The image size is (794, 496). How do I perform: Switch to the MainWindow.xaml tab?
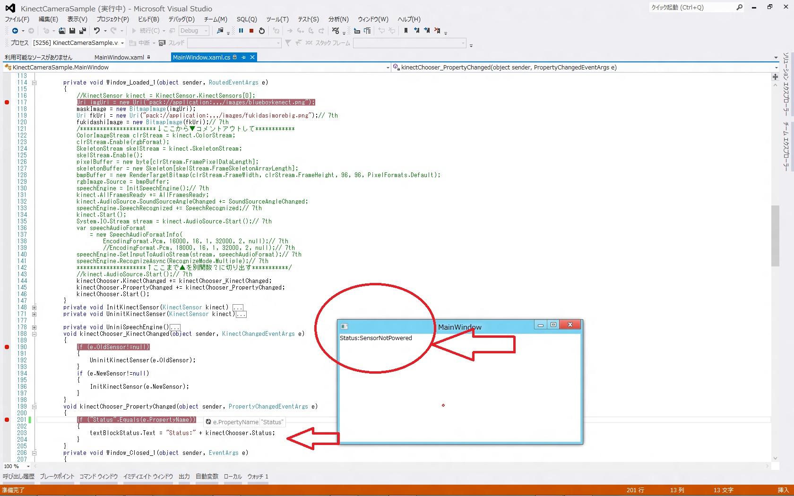pyautogui.click(x=119, y=57)
